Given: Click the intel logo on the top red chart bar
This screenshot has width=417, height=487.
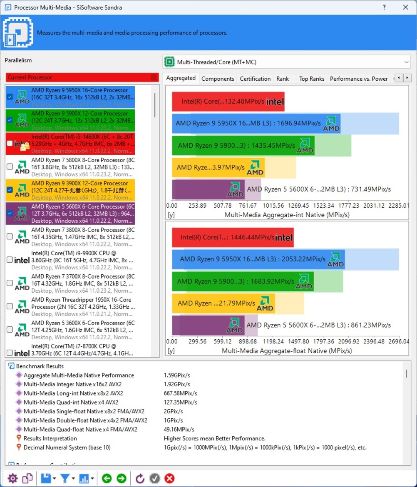Looking at the screenshot, I should point(275,102).
